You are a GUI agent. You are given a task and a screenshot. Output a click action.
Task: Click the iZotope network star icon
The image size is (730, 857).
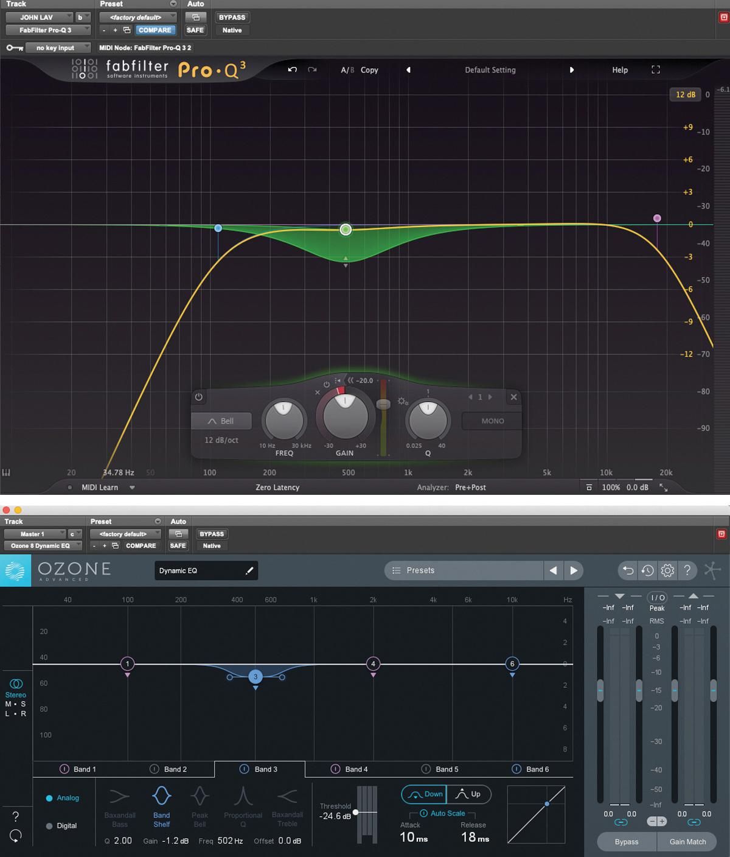712,570
